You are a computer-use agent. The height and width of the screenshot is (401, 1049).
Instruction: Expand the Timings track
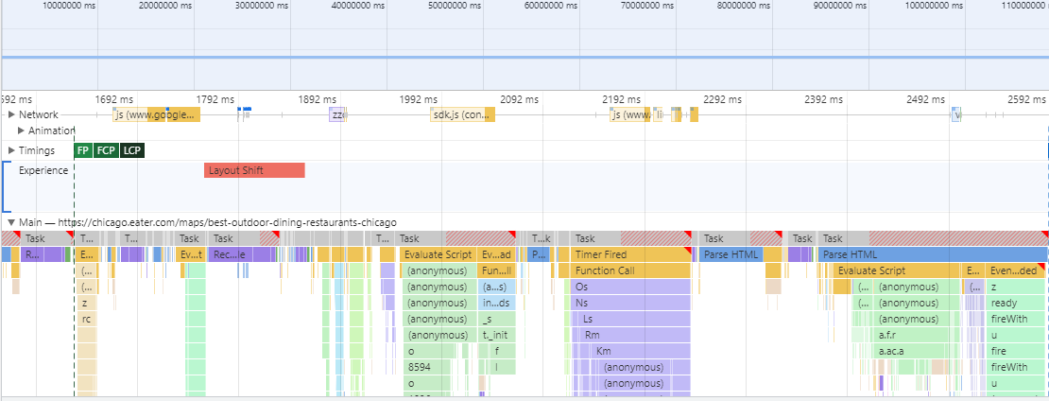click(11, 150)
